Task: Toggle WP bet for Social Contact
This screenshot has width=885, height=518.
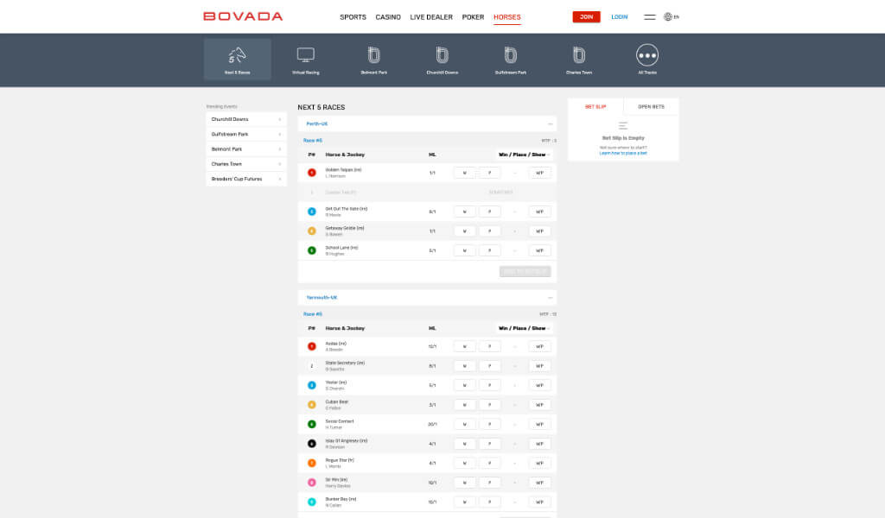Action: click(539, 424)
